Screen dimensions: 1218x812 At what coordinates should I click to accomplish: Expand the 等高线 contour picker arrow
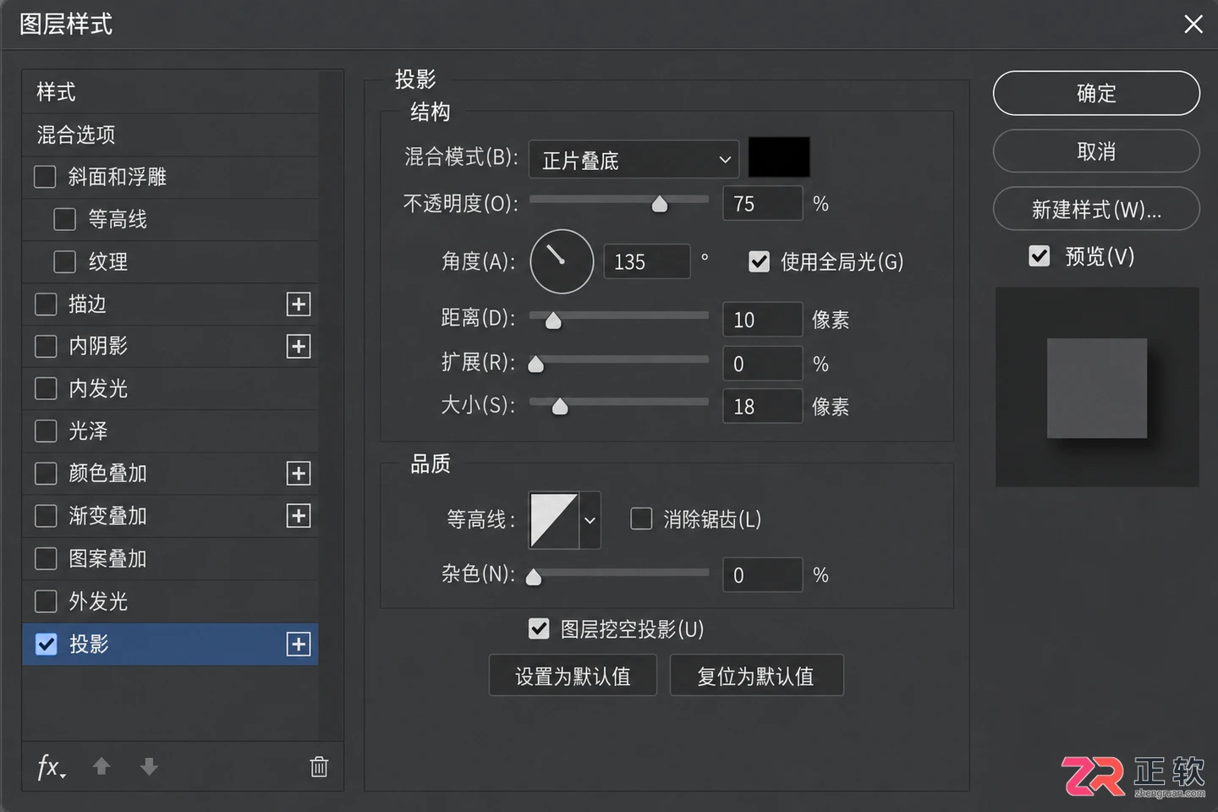pos(590,520)
